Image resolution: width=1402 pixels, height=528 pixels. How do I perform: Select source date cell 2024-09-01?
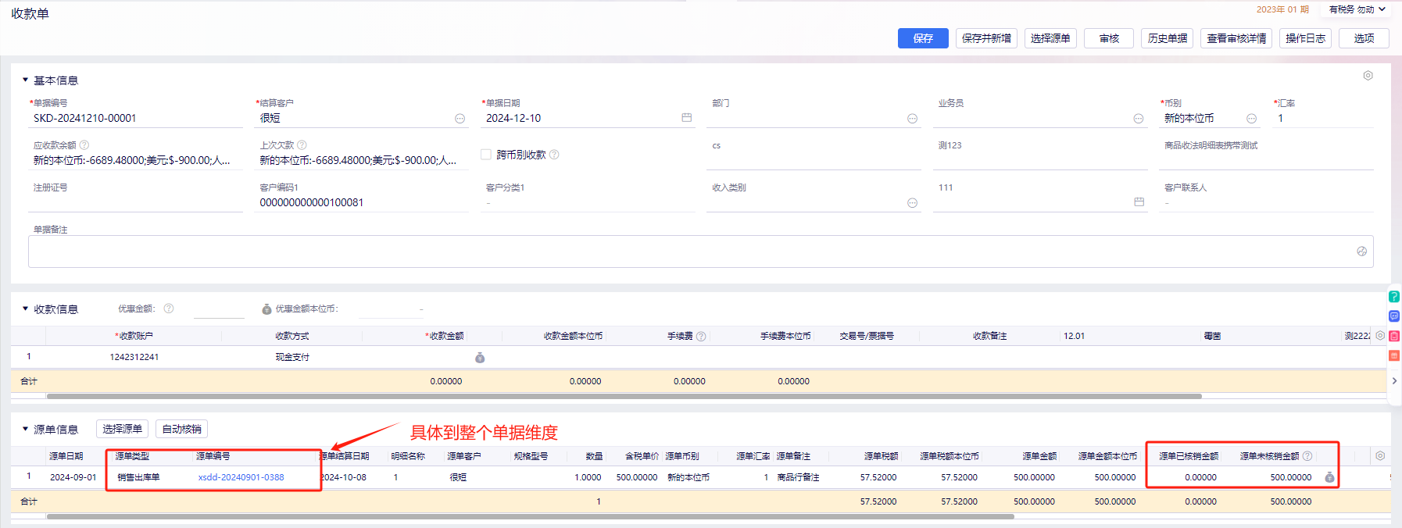point(73,477)
